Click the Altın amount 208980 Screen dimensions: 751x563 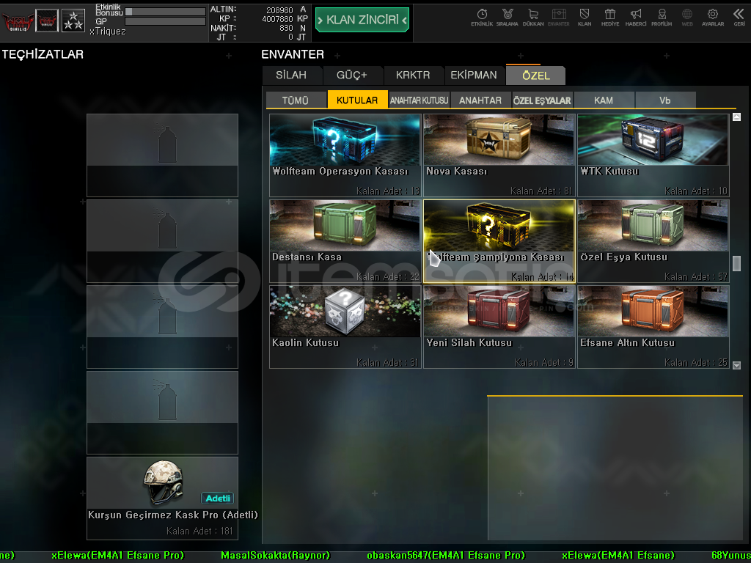[279, 10]
